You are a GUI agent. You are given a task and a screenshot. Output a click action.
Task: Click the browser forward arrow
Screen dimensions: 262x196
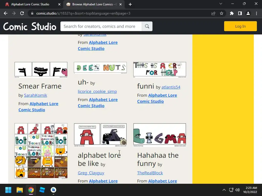(14, 13)
